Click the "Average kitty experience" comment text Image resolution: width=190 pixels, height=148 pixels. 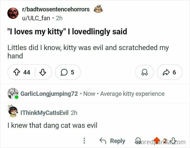132,94
